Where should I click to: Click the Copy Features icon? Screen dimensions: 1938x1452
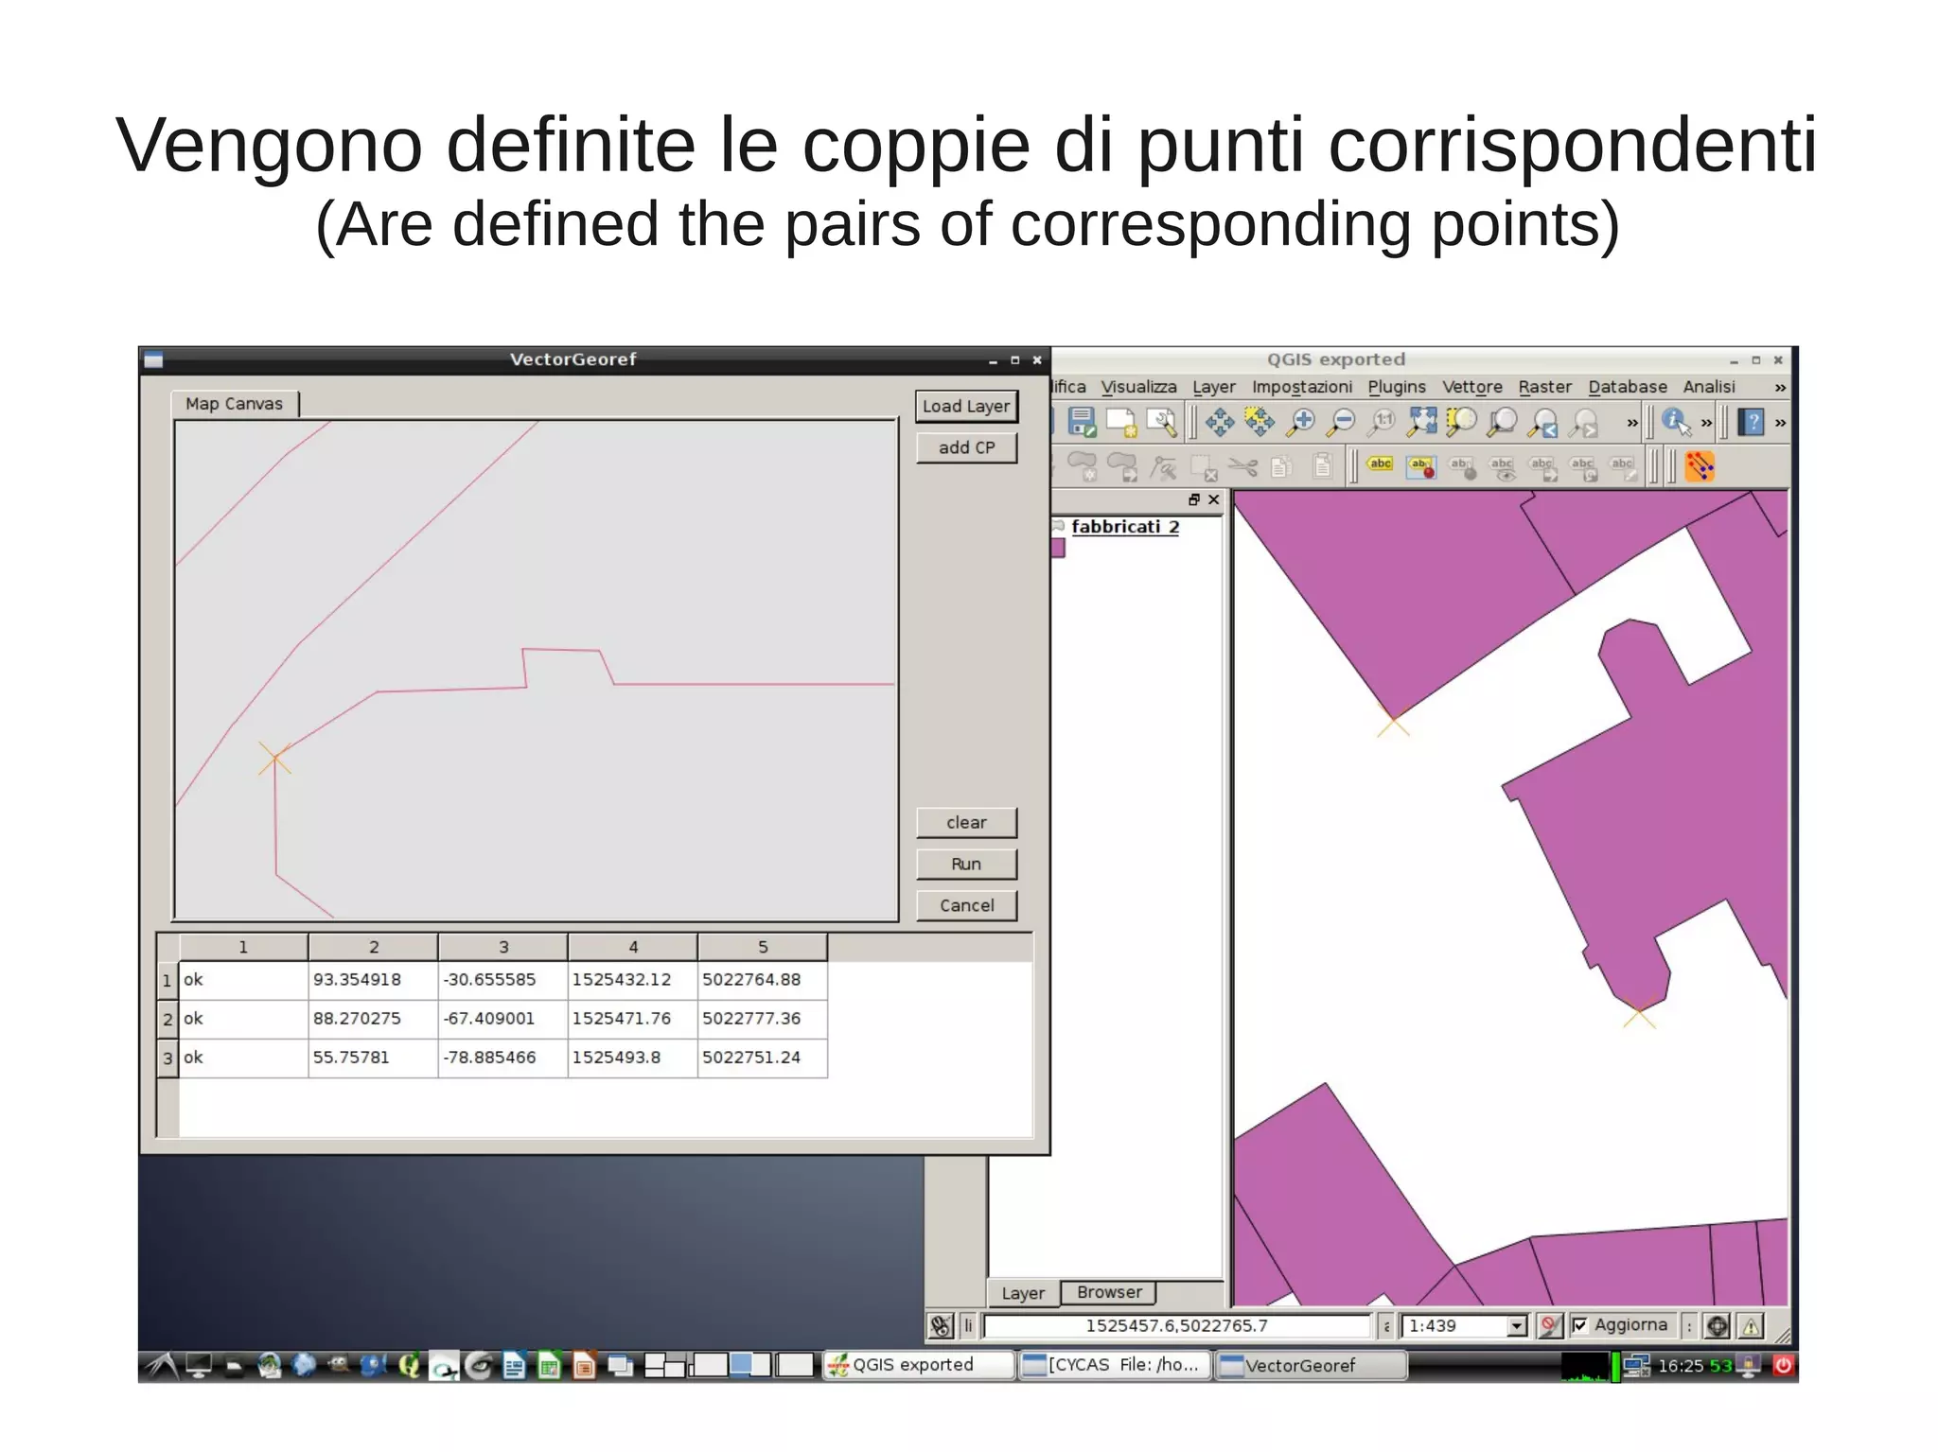[x=1281, y=466]
